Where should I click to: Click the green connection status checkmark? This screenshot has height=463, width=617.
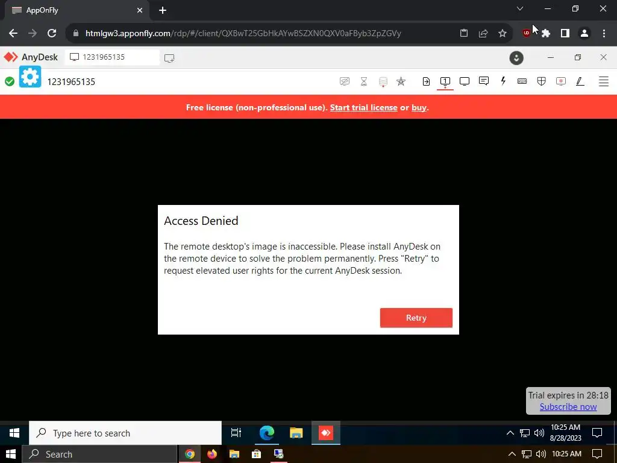(10, 81)
